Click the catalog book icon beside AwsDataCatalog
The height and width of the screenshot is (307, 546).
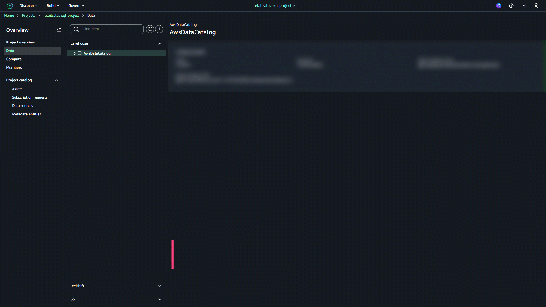tap(80, 53)
